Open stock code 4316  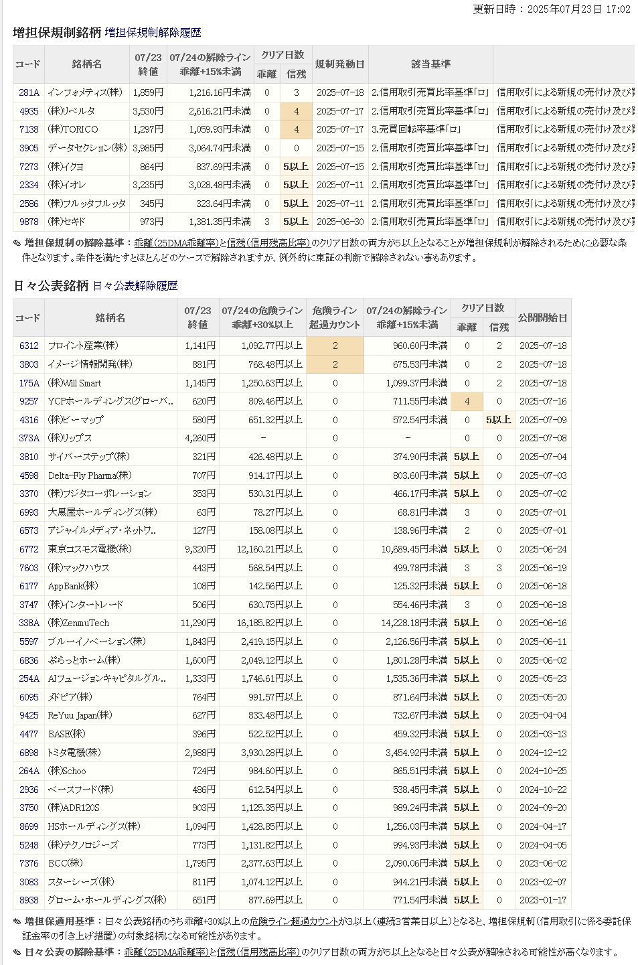[x=29, y=420]
